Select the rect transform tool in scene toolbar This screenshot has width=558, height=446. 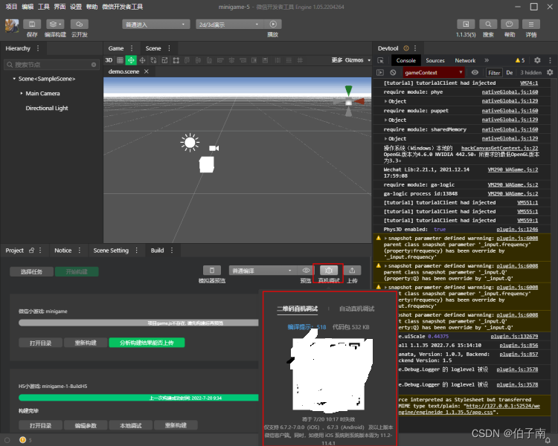pos(176,60)
